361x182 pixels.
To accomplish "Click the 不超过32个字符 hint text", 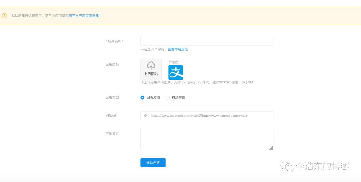I will click(153, 49).
